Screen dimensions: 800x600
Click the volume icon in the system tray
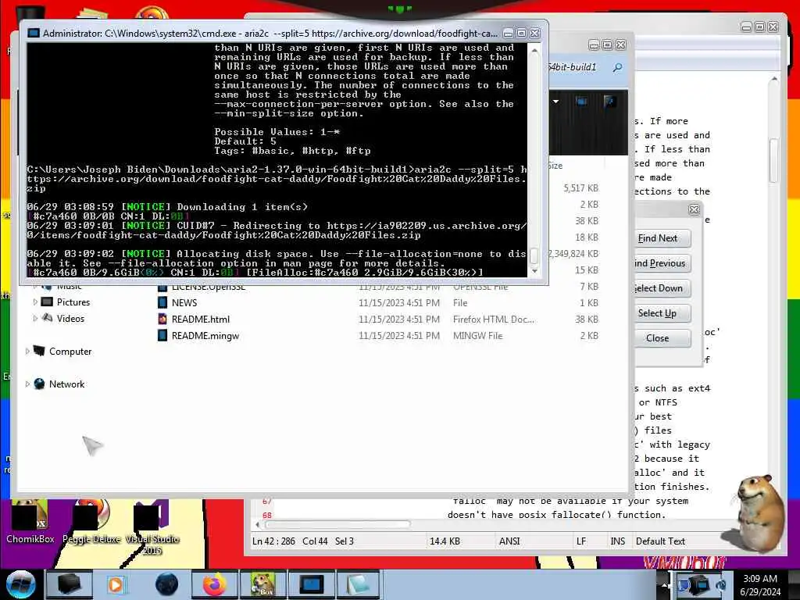click(721, 585)
